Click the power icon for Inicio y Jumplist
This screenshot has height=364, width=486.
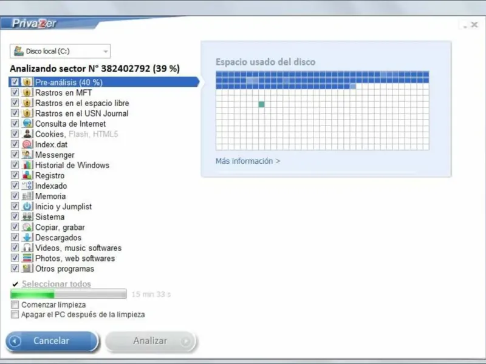27,206
